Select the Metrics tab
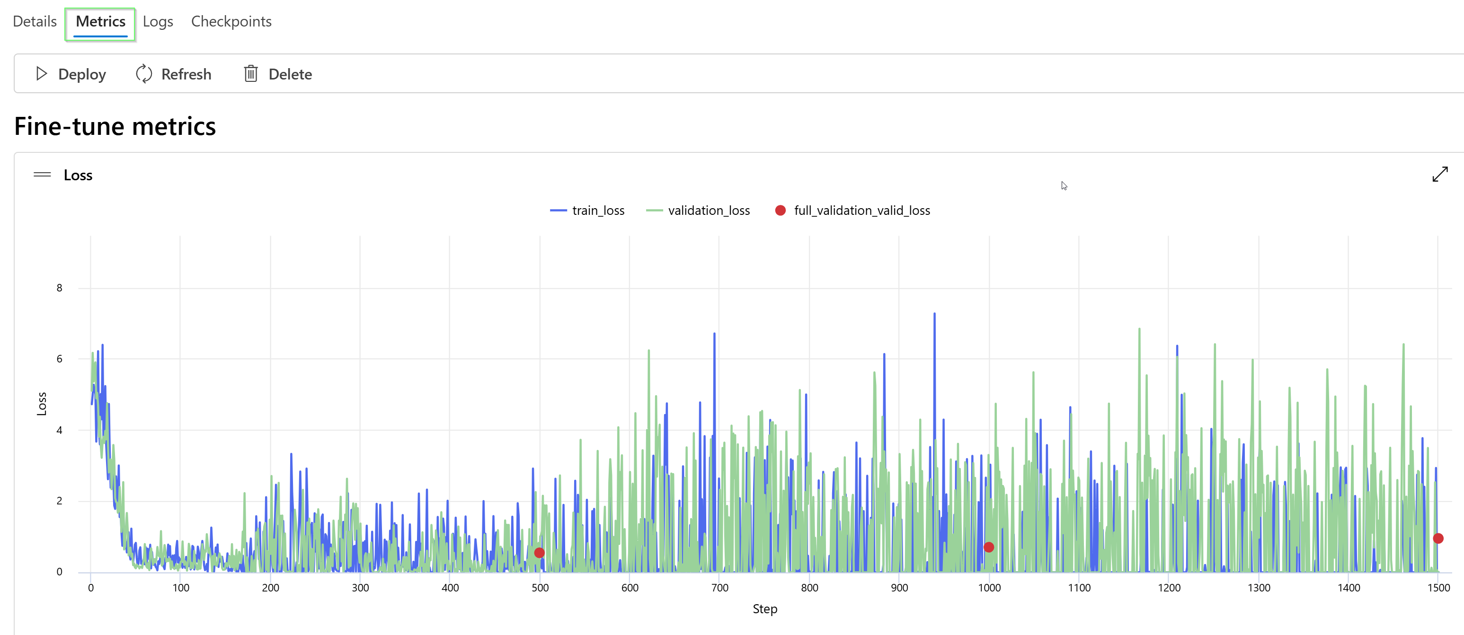Image resolution: width=1464 pixels, height=635 pixels. 101,22
